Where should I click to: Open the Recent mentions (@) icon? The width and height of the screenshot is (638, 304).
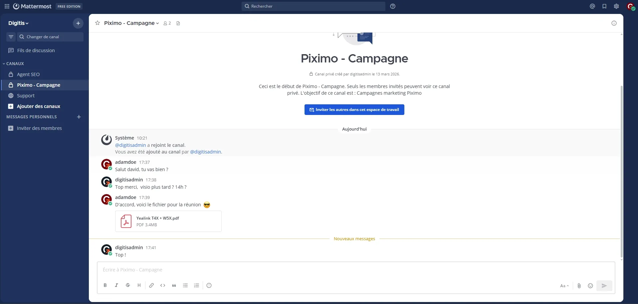592,6
